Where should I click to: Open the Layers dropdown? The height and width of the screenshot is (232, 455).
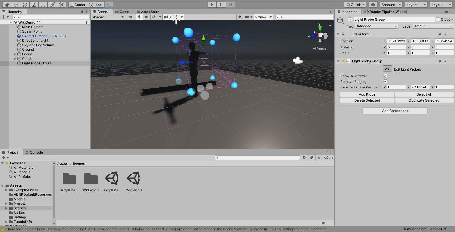tap(416, 5)
